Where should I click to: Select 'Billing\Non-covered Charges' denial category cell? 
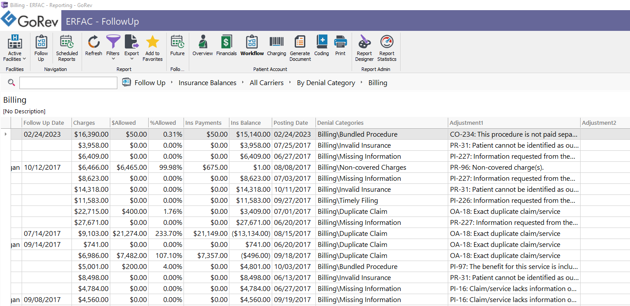click(x=382, y=167)
